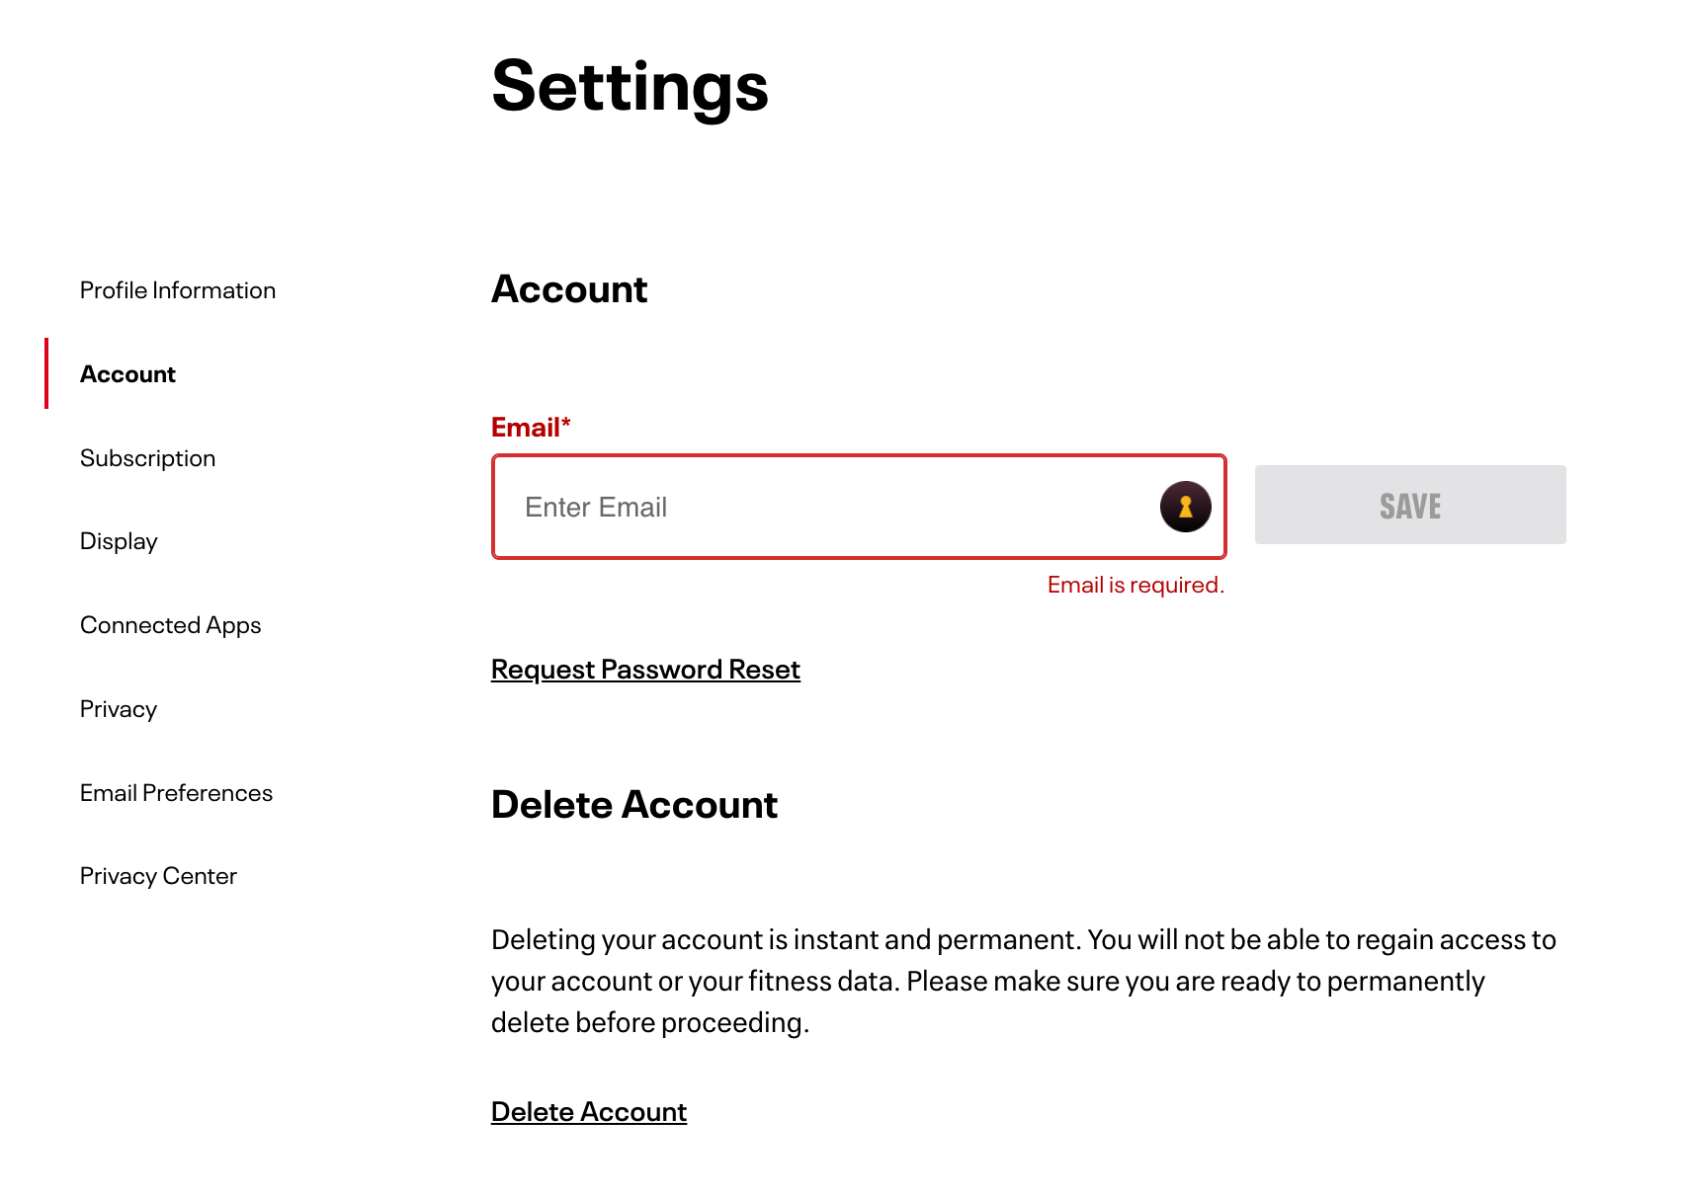Click the Account section heading
This screenshot has width=1682, height=1197.
point(569,289)
